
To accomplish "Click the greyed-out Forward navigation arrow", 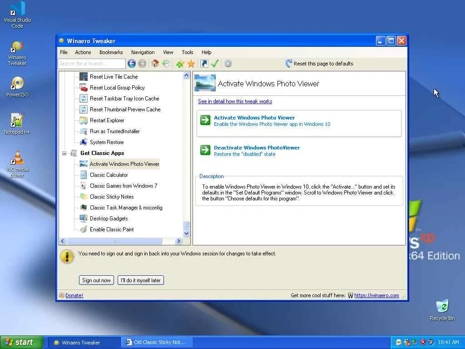I will point(142,64).
